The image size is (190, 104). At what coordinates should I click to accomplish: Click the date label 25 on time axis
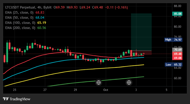tap(15, 90)
